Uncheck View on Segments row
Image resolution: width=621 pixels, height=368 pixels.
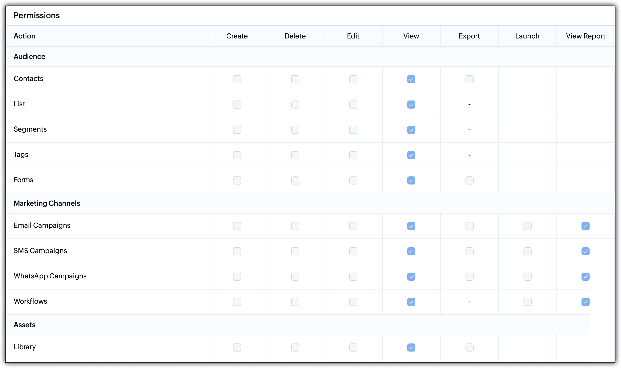(x=411, y=130)
